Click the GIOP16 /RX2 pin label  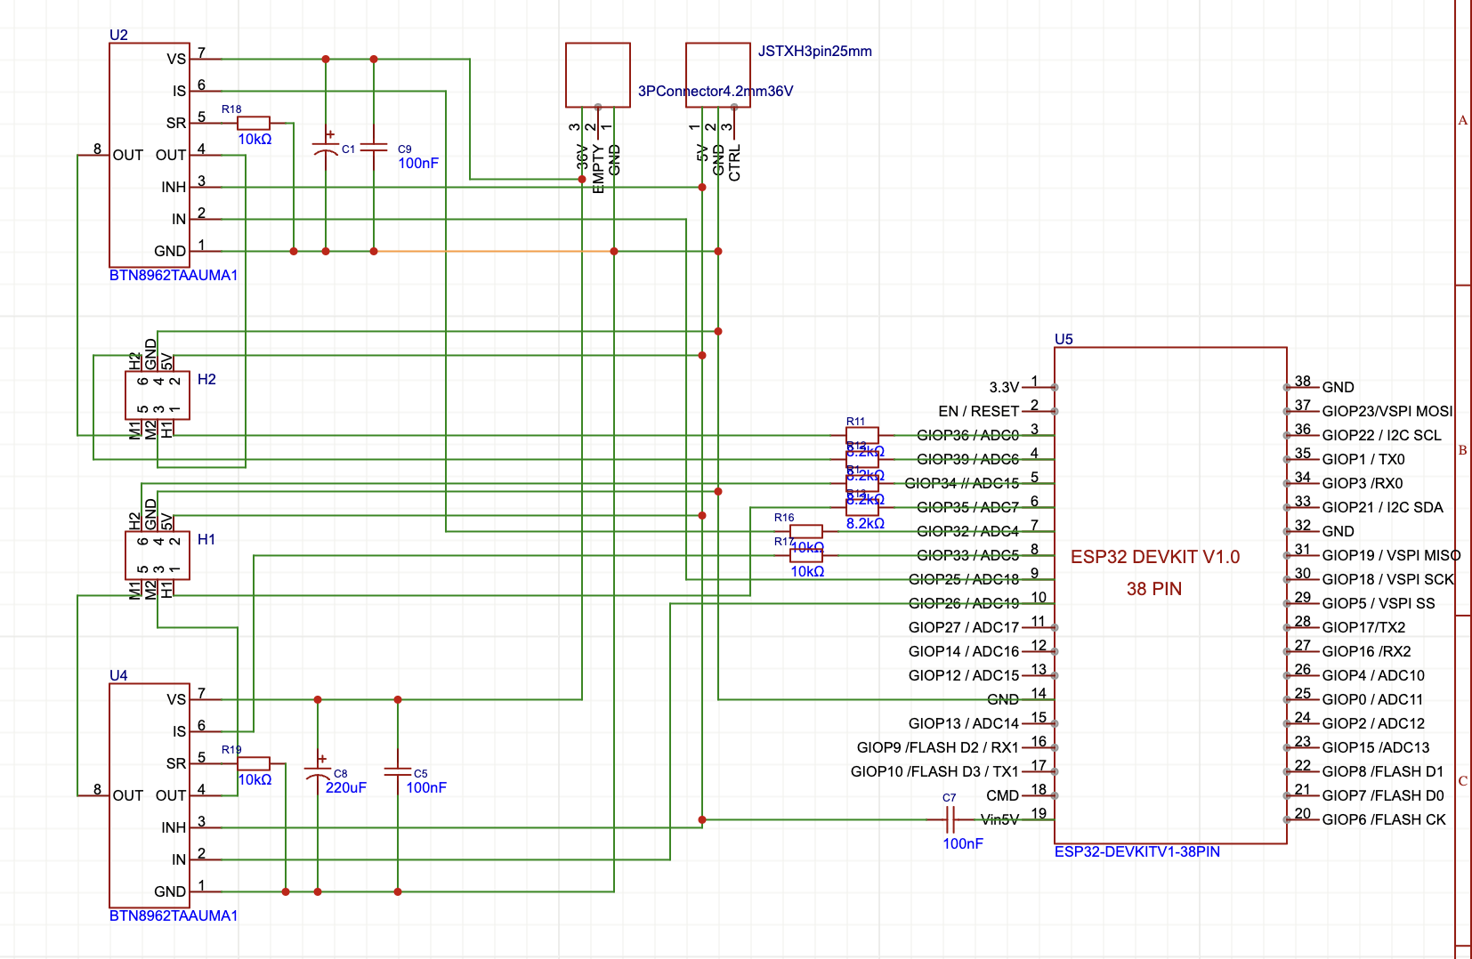[x=1367, y=651]
